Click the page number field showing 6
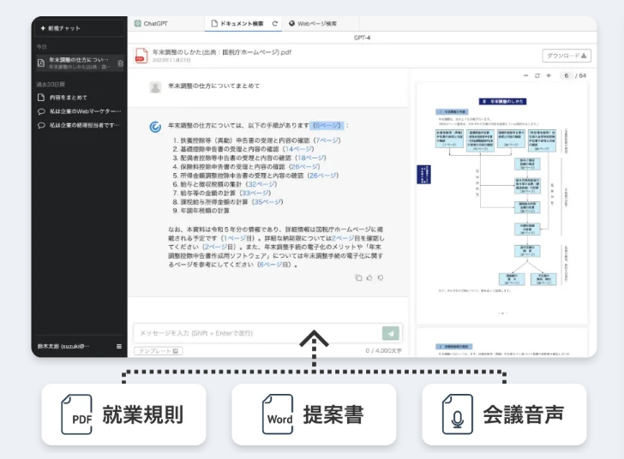Screen dimensions: 624x459 566,75
